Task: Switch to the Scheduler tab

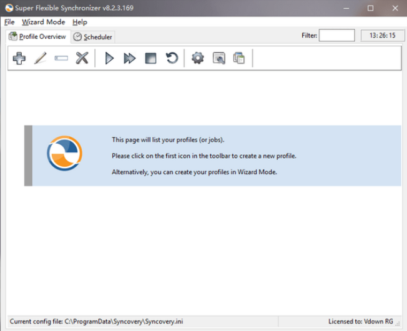Action: pyautogui.click(x=92, y=37)
